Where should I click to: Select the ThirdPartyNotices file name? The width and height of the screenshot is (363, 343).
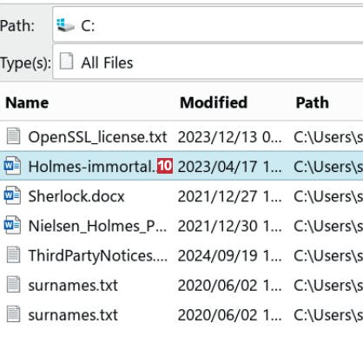[x=98, y=255]
